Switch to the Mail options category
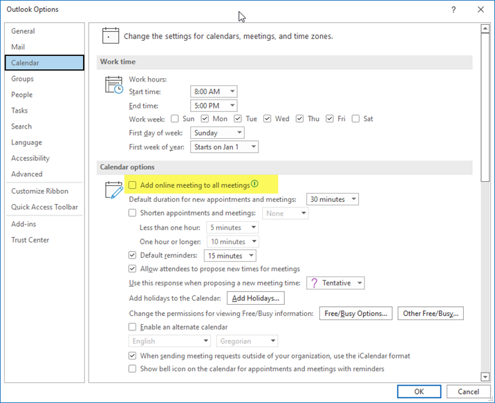Viewport: 495px width, 403px height. [19, 47]
